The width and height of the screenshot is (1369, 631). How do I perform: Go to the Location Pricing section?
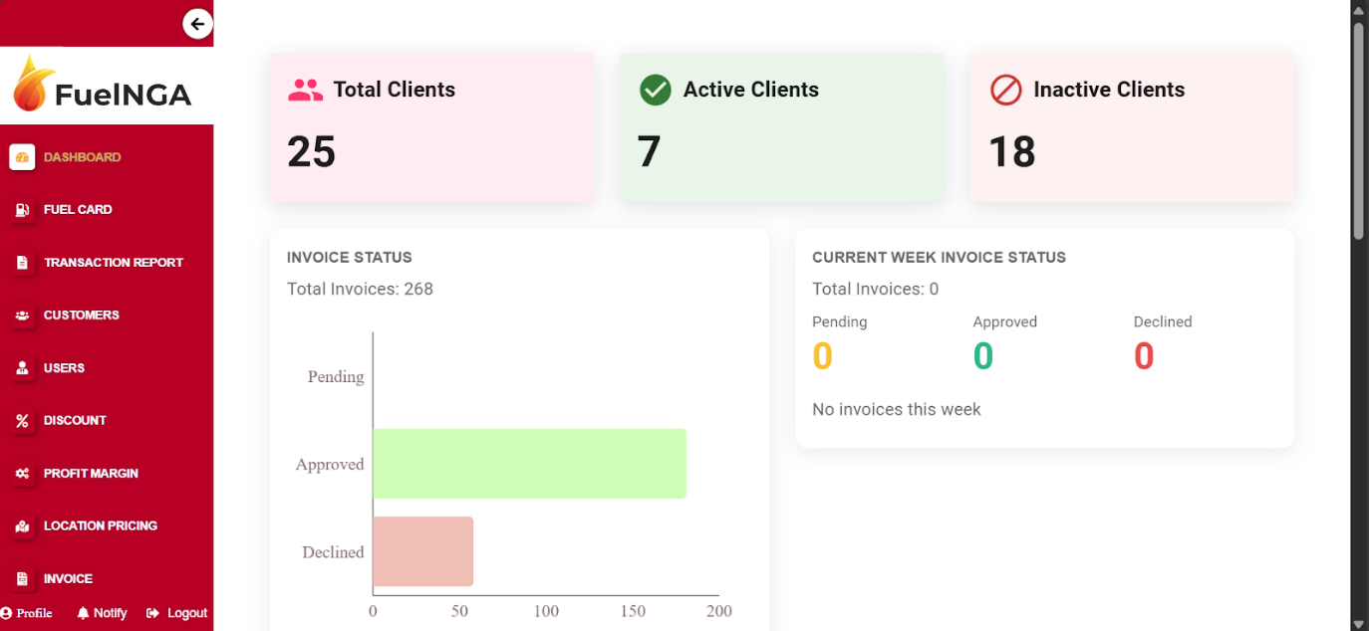[x=100, y=526]
